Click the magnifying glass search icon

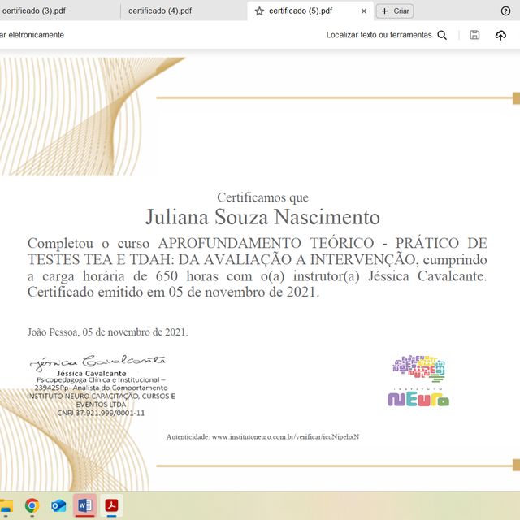(x=442, y=35)
